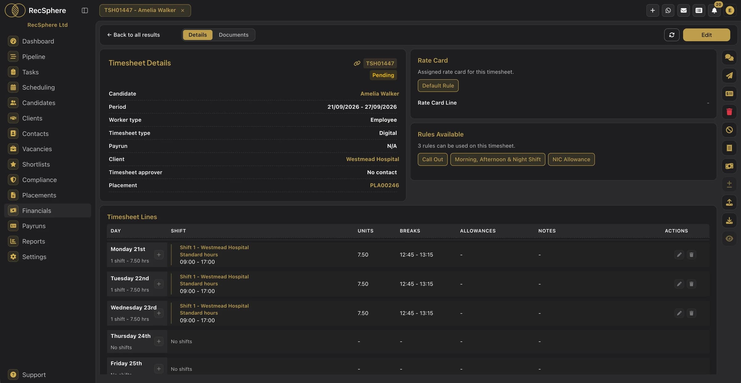
Task: Edit Monday 21st shift using pencil icon
Action: pos(679,255)
